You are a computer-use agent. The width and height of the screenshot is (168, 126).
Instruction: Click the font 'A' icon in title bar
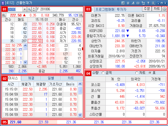[x=133, y=3]
